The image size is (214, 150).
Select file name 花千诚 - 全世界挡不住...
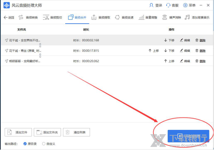(x=25, y=40)
